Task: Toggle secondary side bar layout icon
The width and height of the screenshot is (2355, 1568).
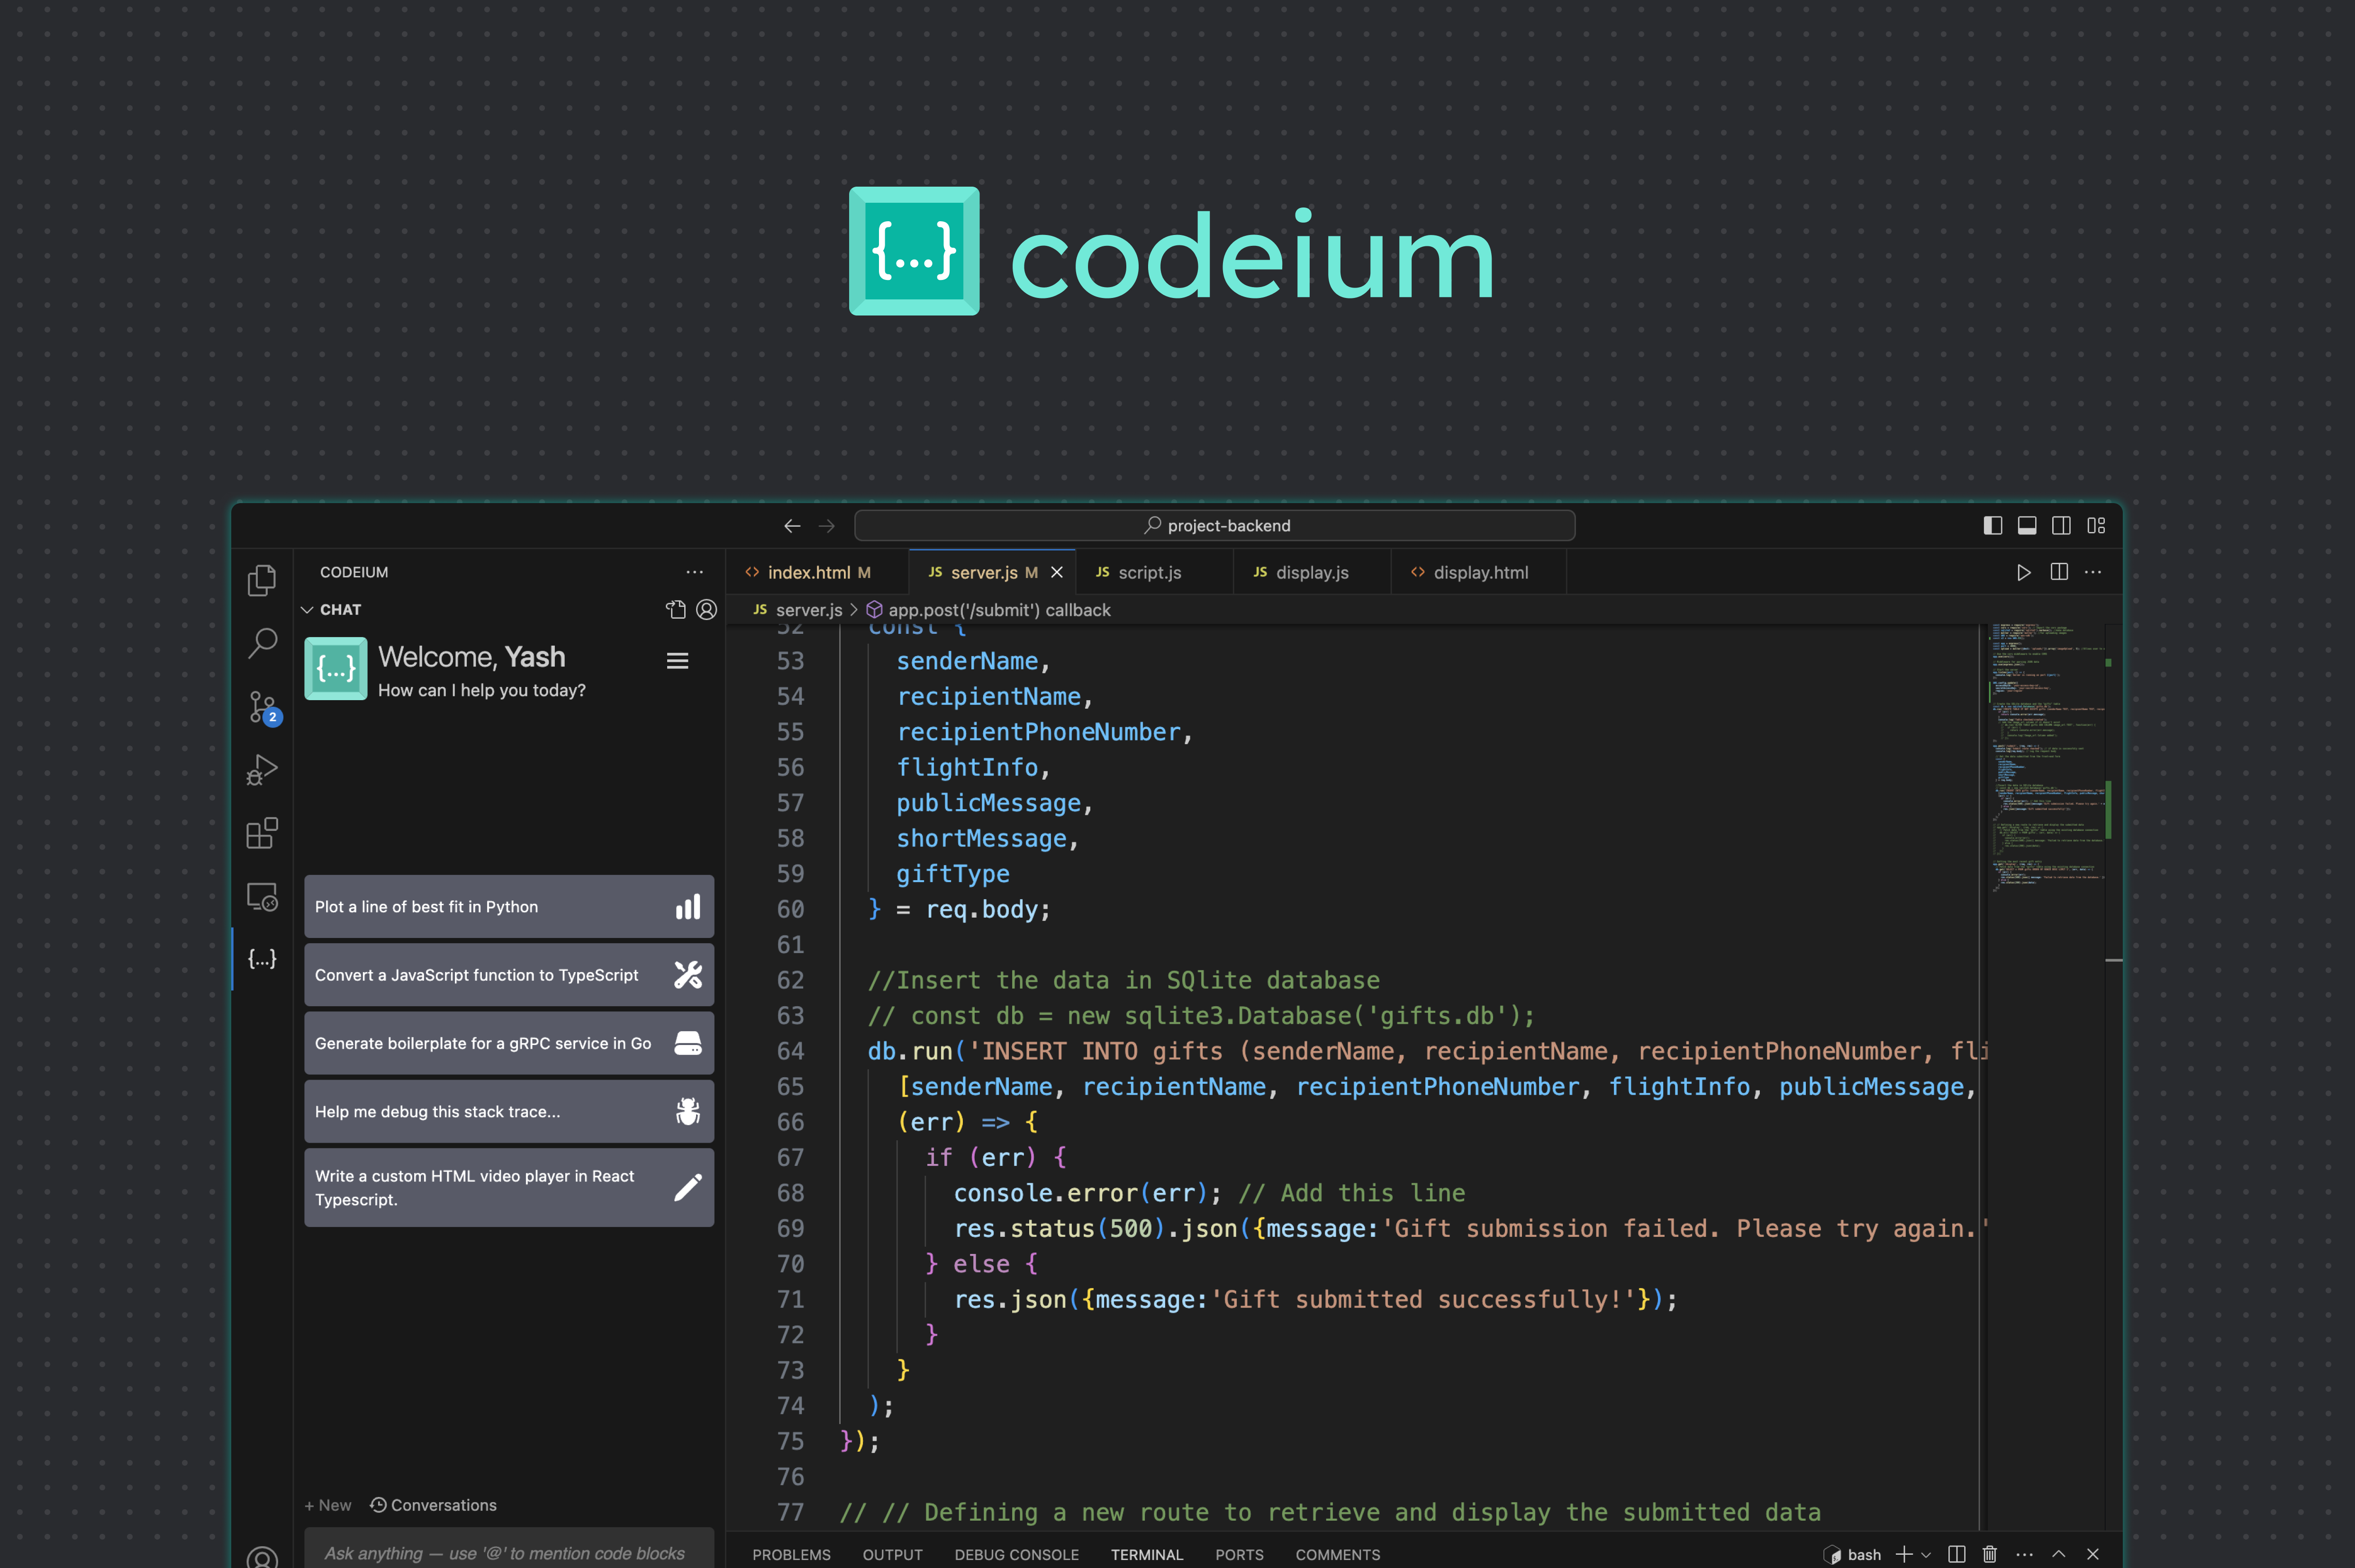Action: (2061, 526)
